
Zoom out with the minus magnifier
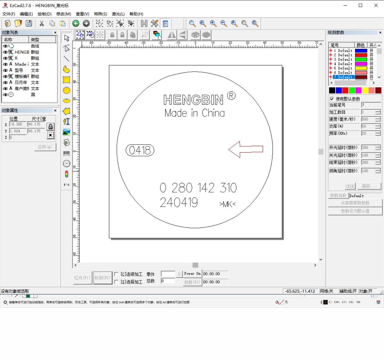(224, 24)
